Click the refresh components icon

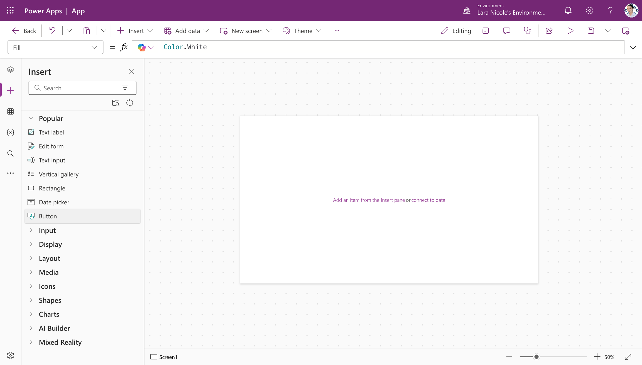(x=130, y=103)
